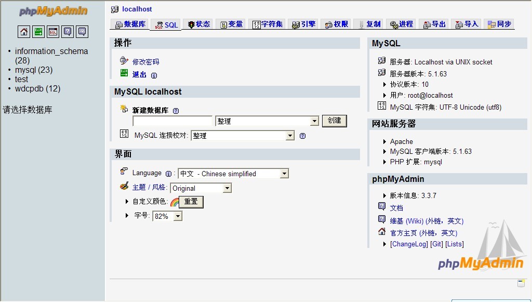Select the test database in the sidebar
Viewport: 532px width, 302px height.
21,80
